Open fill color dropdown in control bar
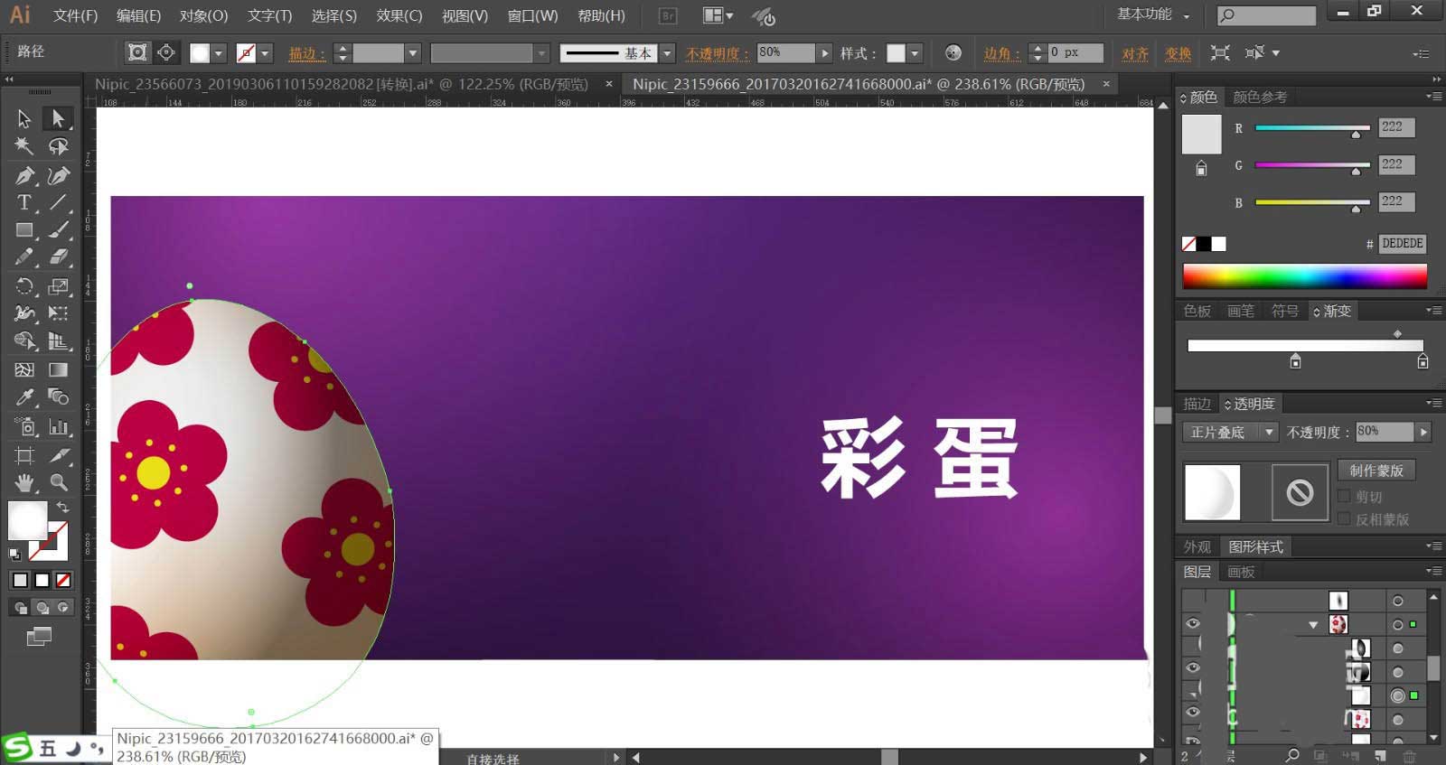The image size is (1446, 765). coord(218,53)
